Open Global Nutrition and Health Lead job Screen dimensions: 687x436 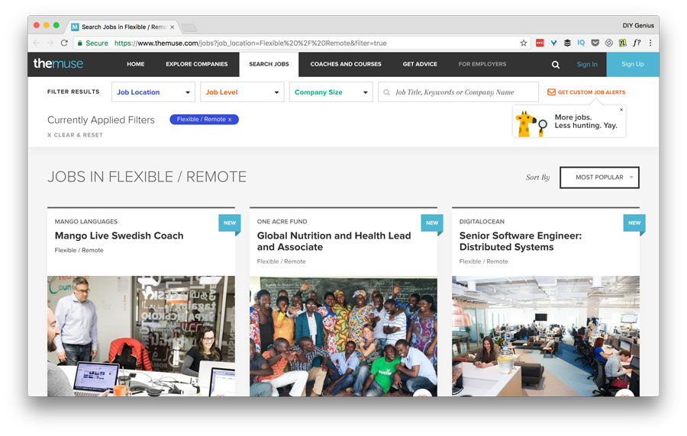coord(334,242)
